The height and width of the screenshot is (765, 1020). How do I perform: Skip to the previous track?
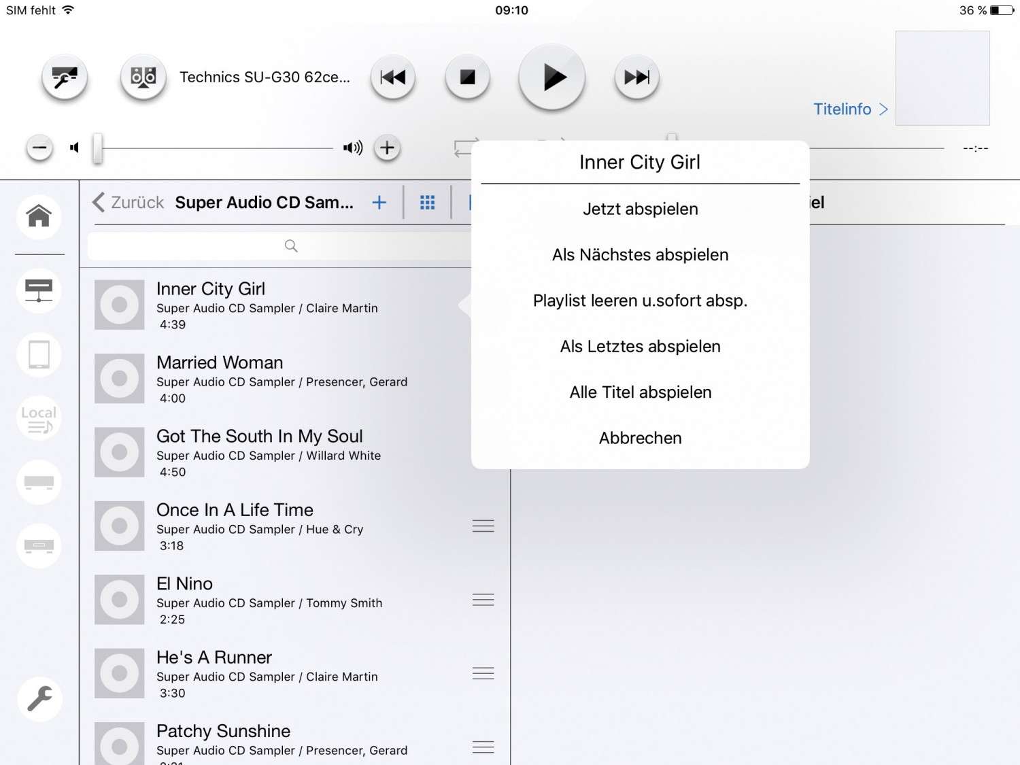click(x=392, y=78)
